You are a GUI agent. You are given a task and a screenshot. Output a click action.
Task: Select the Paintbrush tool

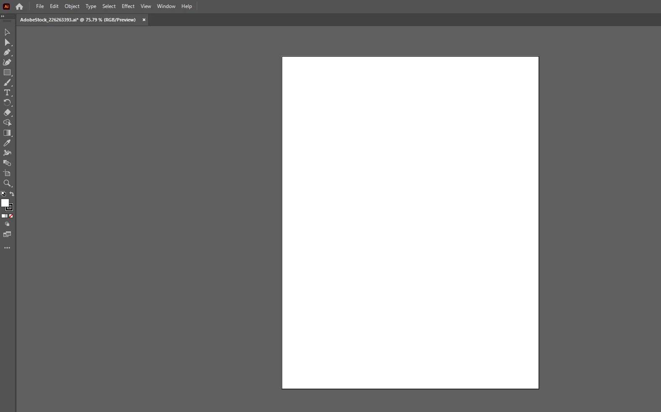(7, 83)
